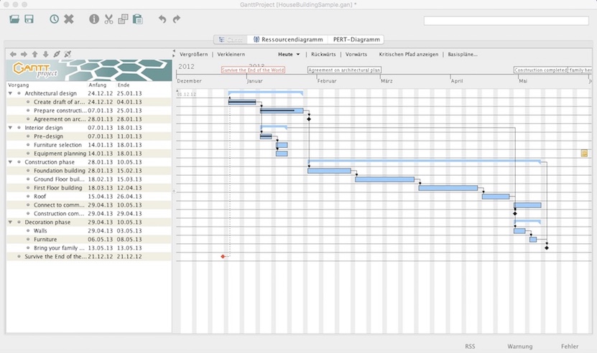Click the Foundation building bar in chart
Screen dimensions: 597x353
329,171
